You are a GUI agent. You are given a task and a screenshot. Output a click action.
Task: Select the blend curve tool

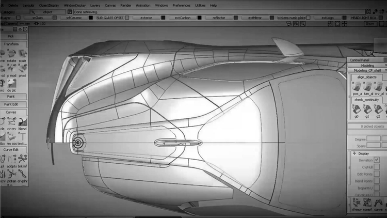click(x=22, y=122)
